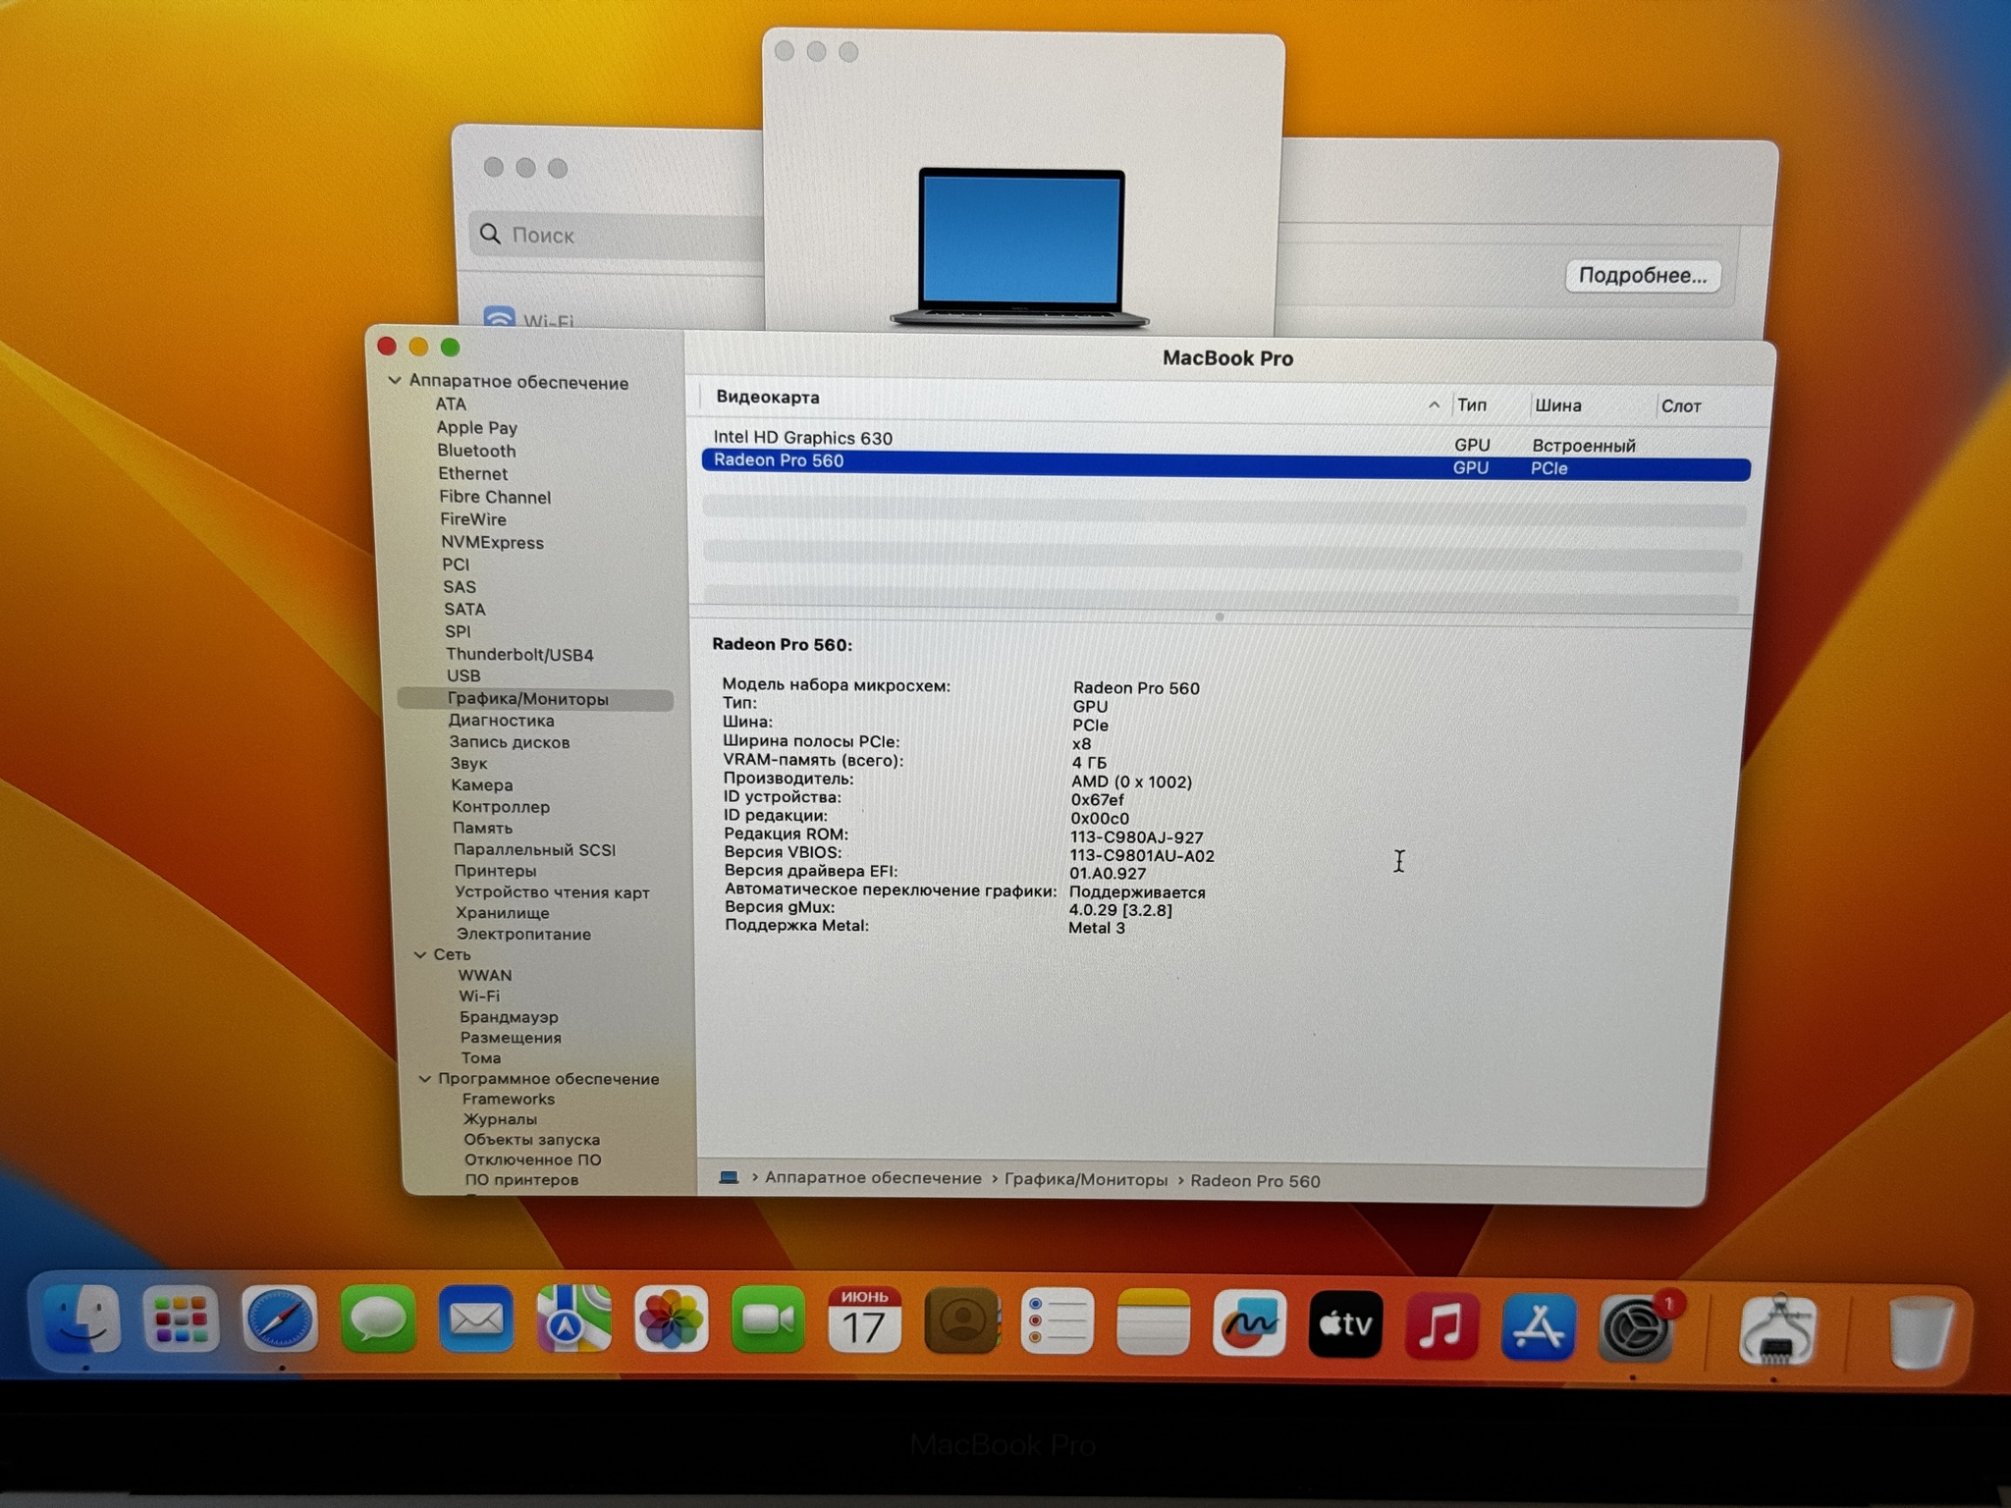Viewport: 2011px width, 1508px height.
Task: Toggle sort arrow in Видеокарта column header
Action: [1434, 404]
